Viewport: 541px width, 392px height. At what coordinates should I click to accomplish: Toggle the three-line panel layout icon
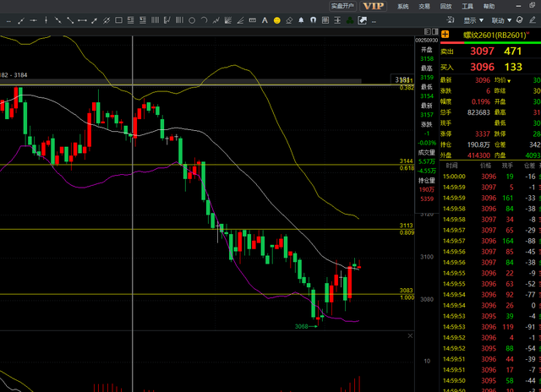point(427,32)
